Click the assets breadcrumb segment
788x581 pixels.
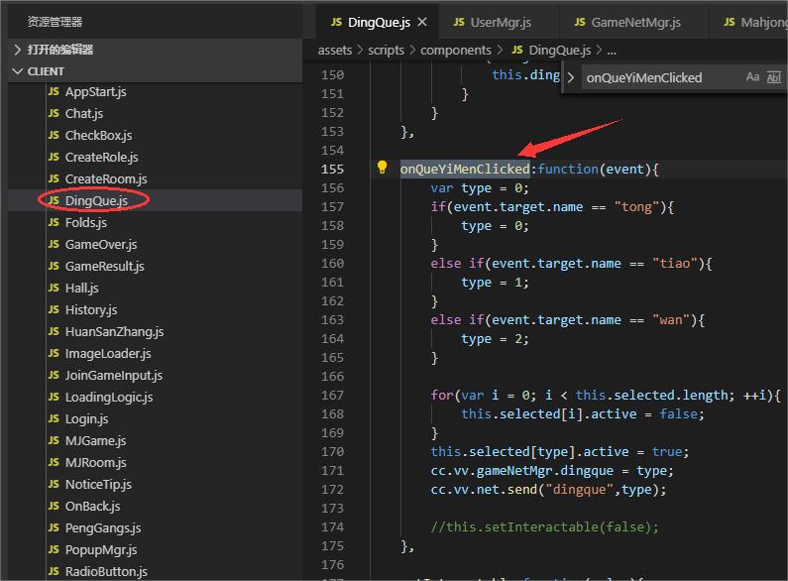pos(335,51)
